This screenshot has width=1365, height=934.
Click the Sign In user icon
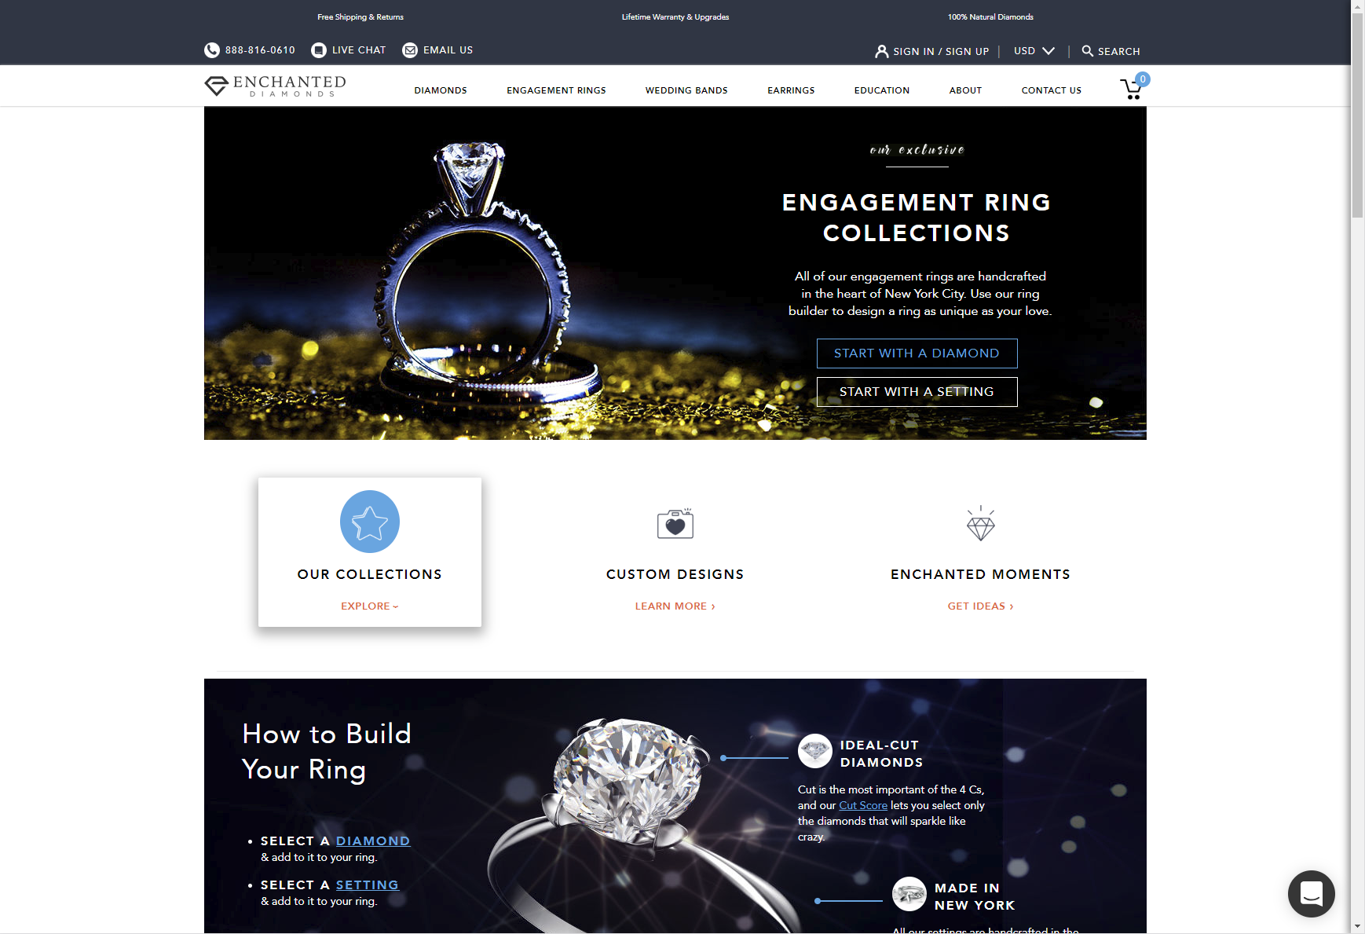click(882, 51)
